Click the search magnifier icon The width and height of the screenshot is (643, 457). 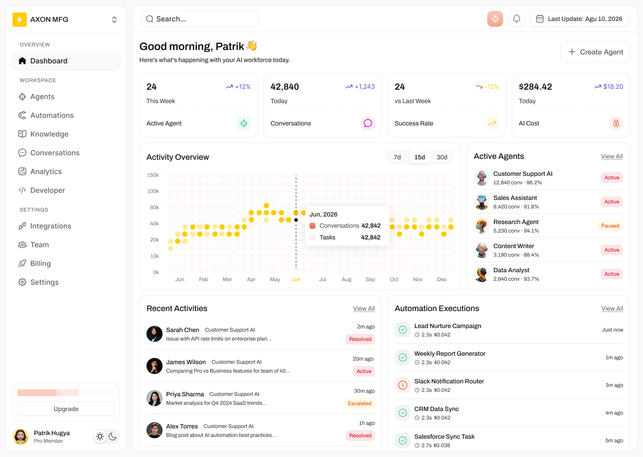(x=150, y=19)
